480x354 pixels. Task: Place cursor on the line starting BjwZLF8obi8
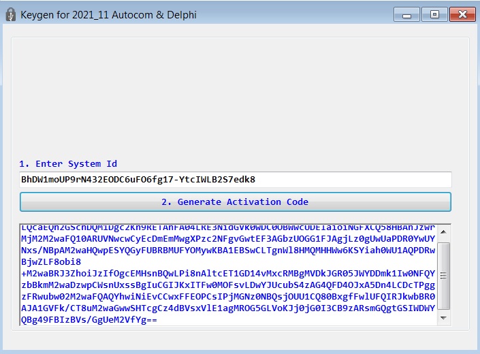click(51, 262)
